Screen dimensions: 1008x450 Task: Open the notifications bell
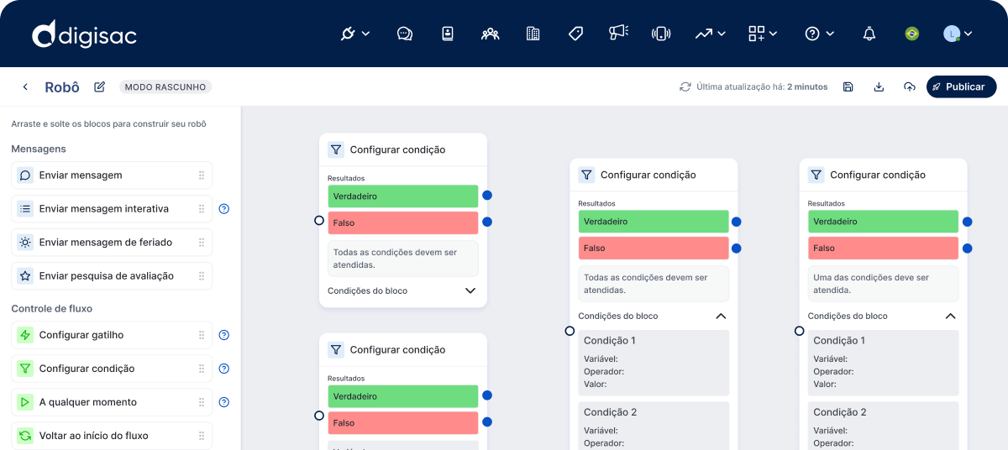869,34
